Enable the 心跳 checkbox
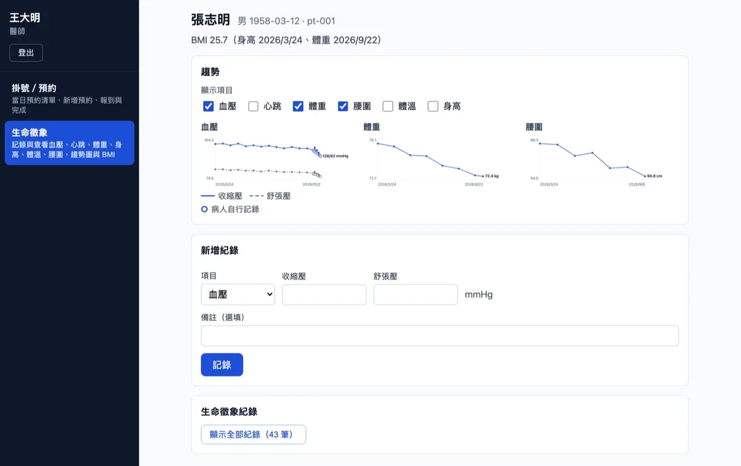The image size is (741, 466). click(253, 106)
